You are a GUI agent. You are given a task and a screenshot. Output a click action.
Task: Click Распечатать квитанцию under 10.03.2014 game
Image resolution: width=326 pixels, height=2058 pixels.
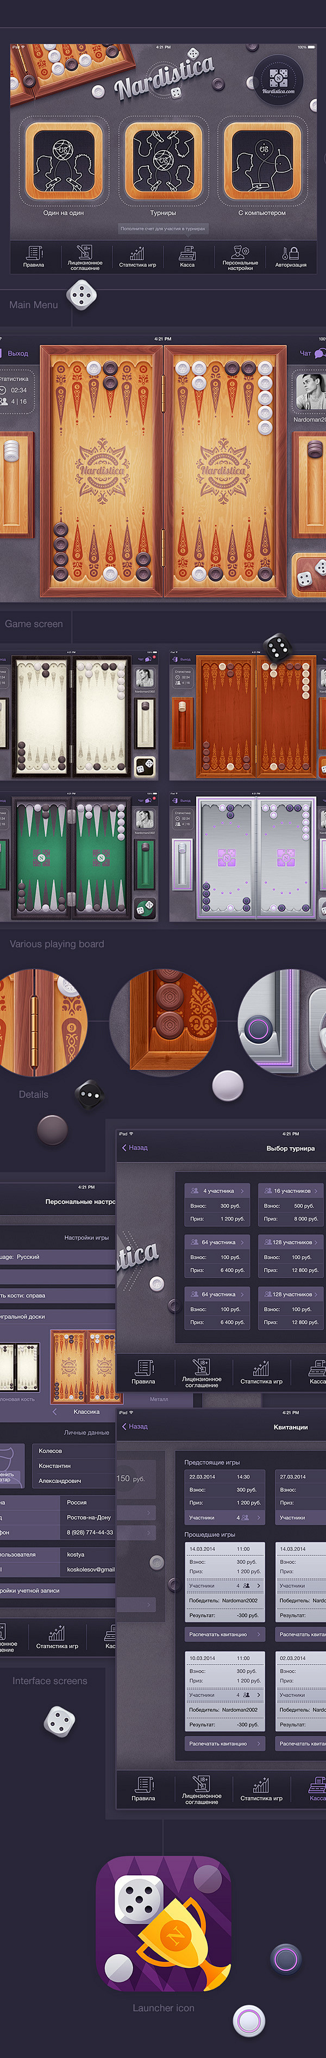pyautogui.click(x=224, y=1743)
